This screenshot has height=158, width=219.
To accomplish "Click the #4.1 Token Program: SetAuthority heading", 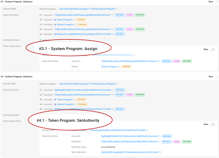I will click(x=68, y=120).
